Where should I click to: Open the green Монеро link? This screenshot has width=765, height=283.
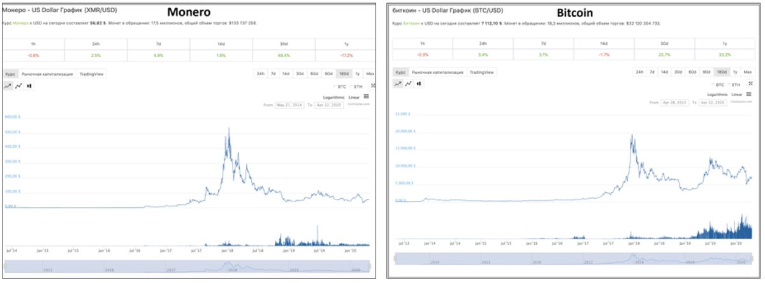[21, 23]
